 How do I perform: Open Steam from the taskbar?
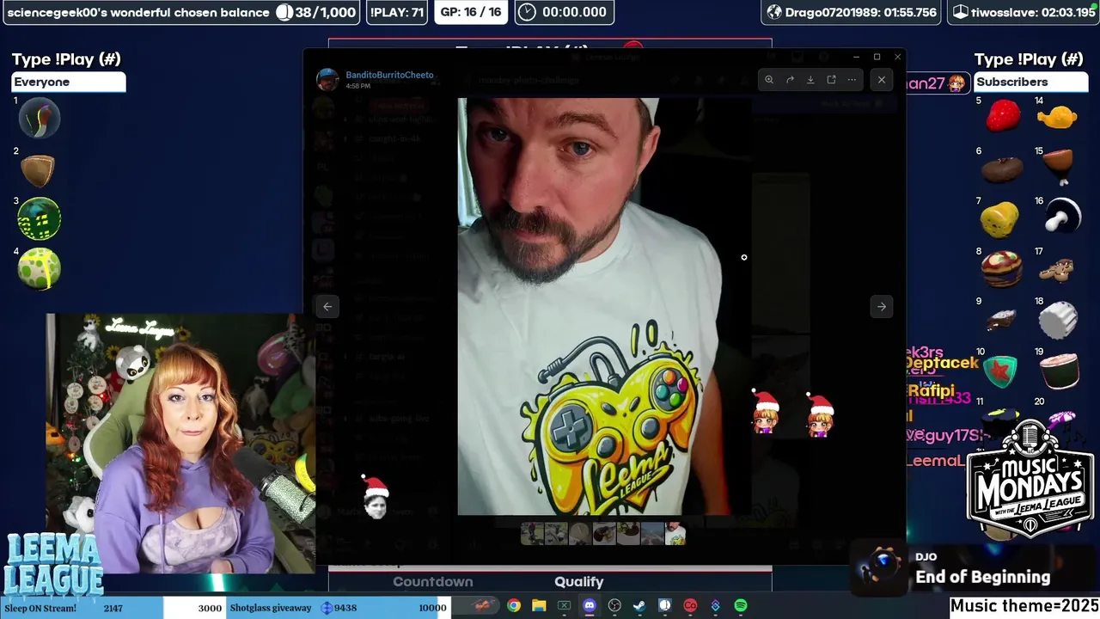coord(639,606)
